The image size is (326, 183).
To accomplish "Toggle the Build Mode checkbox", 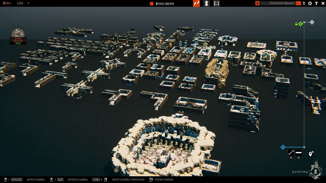I will (152, 4).
